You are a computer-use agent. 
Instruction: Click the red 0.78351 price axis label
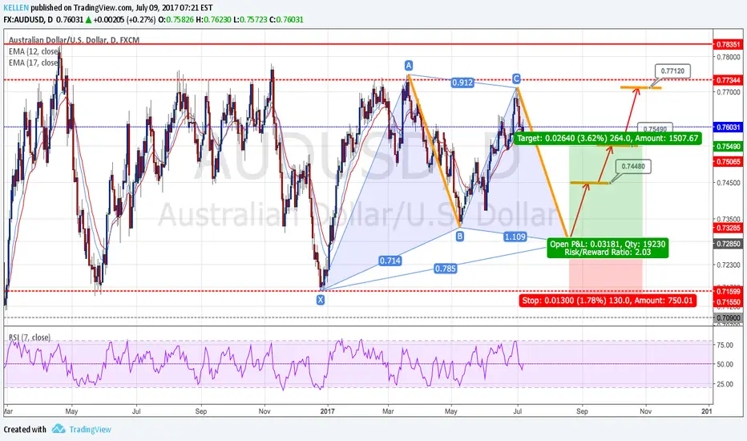[729, 44]
